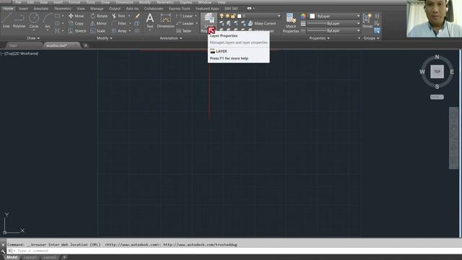Select the Circle tool
Viewport: 462px width, 260px height.
click(x=34, y=20)
